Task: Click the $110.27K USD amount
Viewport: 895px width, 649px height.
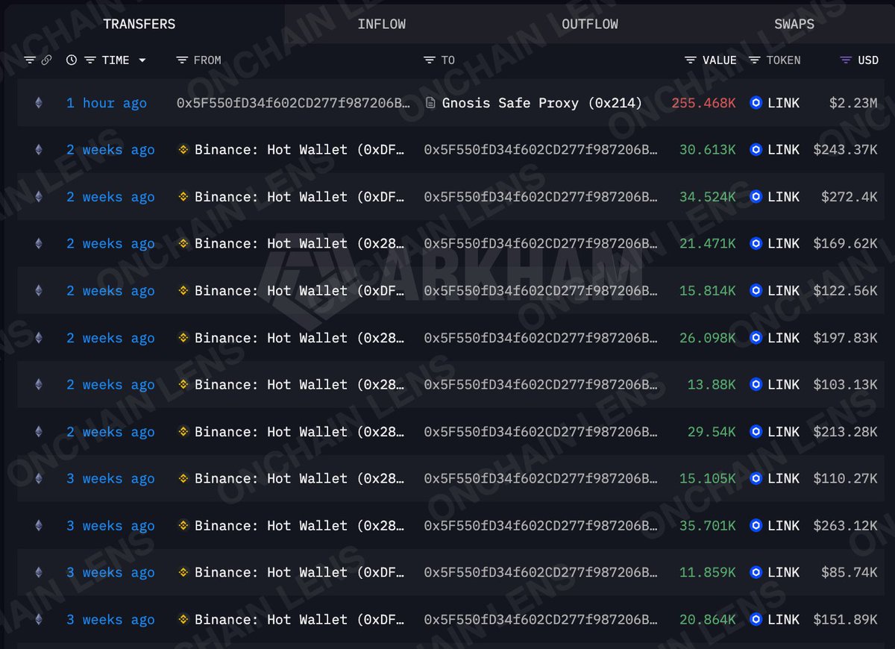Action: [845, 479]
